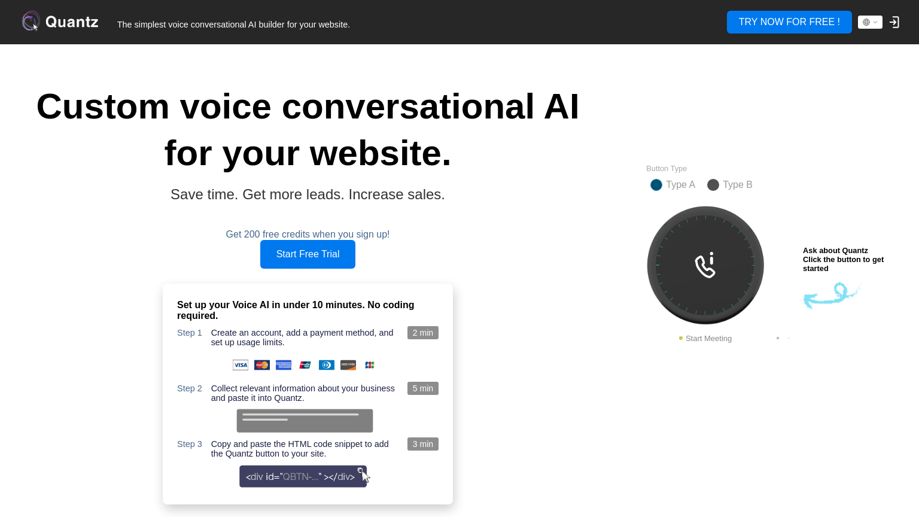This screenshot has height=517, width=919.
Task: Click the Diners Club card icon
Action: click(x=327, y=365)
